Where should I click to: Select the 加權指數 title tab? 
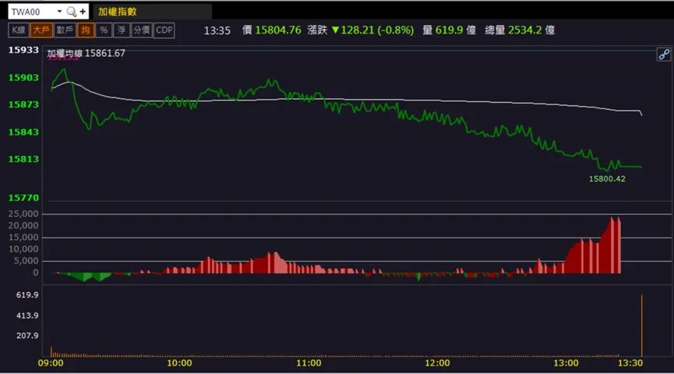(x=118, y=12)
